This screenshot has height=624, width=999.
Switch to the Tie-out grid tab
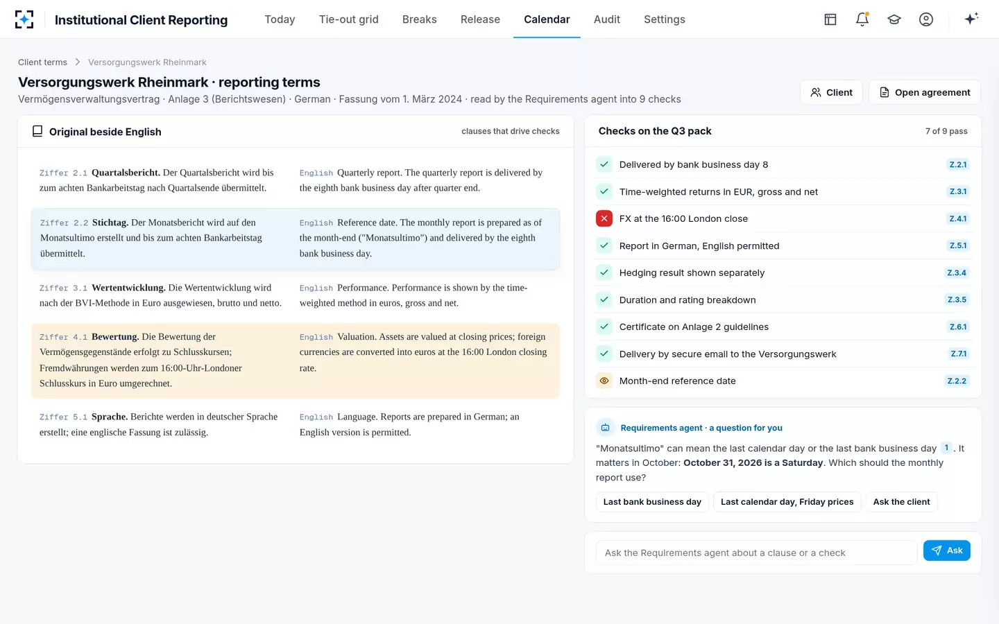349,19
